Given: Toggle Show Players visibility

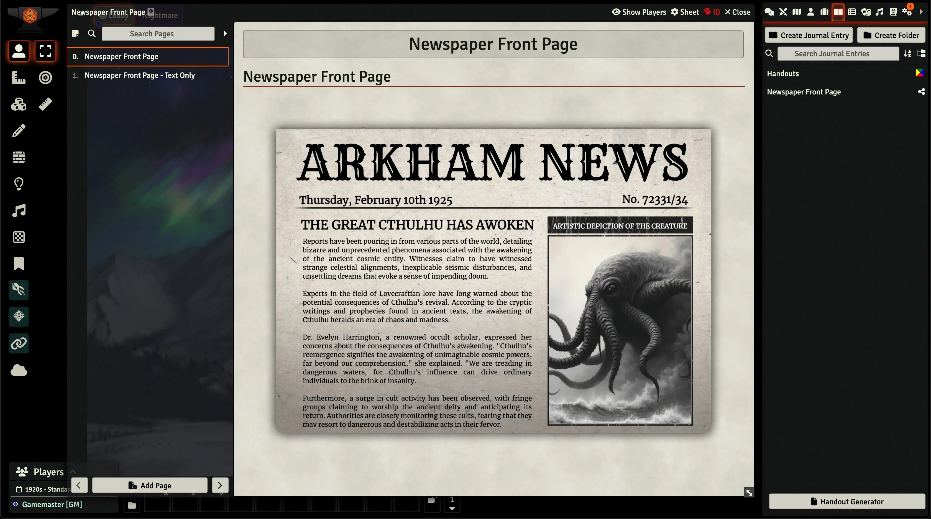Looking at the screenshot, I should 639,12.
